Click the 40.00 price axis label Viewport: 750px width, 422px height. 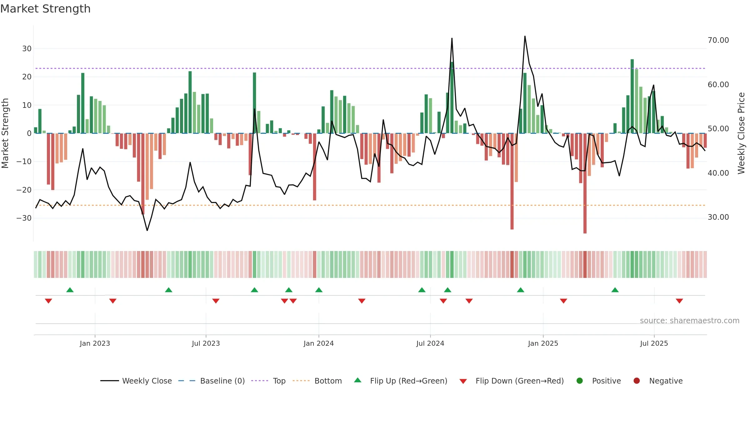(x=718, y=173)
